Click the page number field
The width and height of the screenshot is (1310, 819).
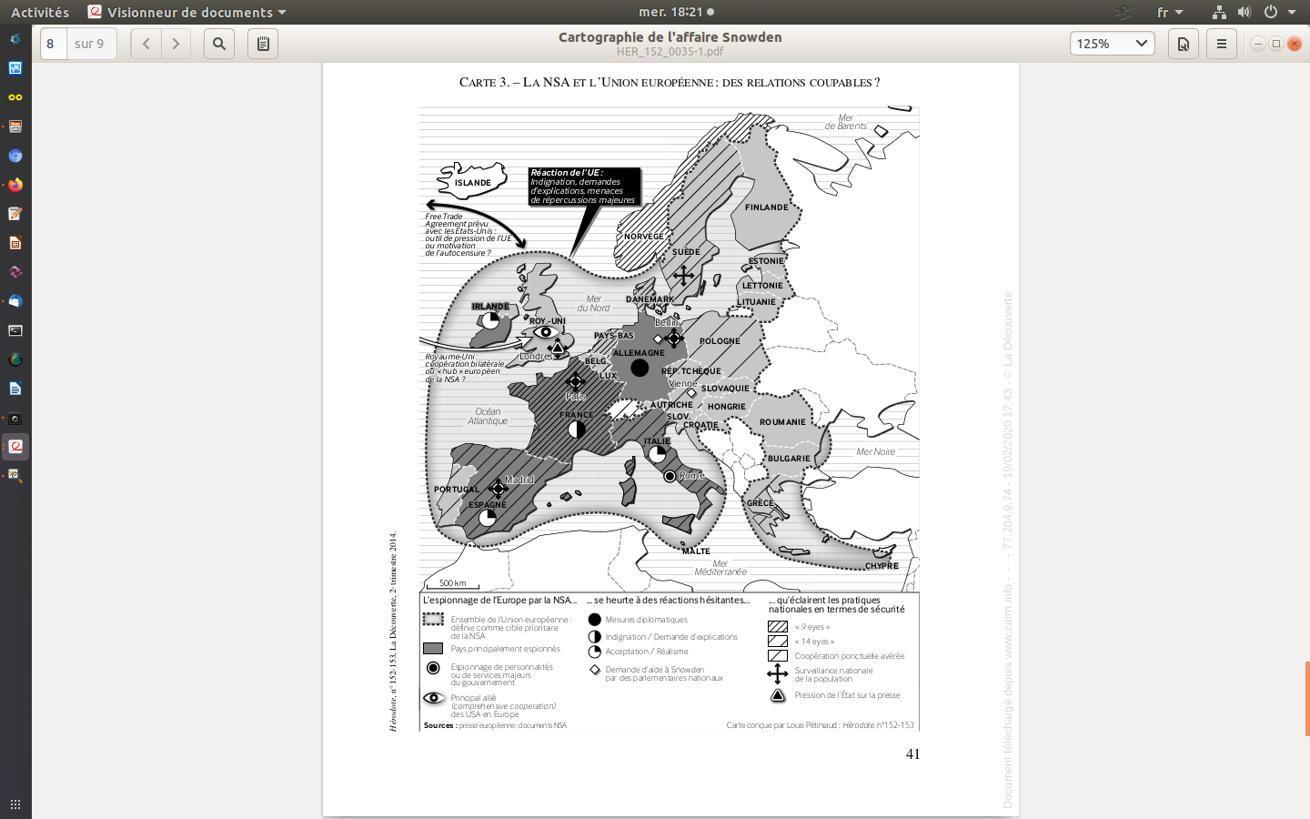tap(53, 44)
